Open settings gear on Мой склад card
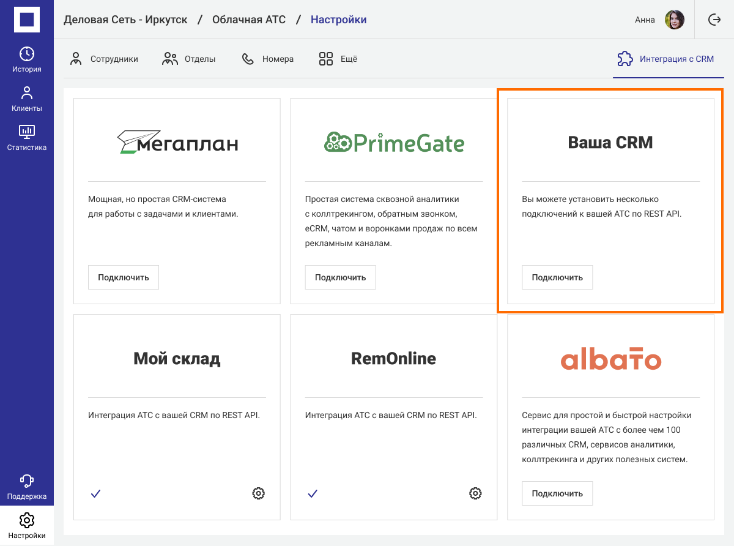734x546 pixels. pos(259,493)
